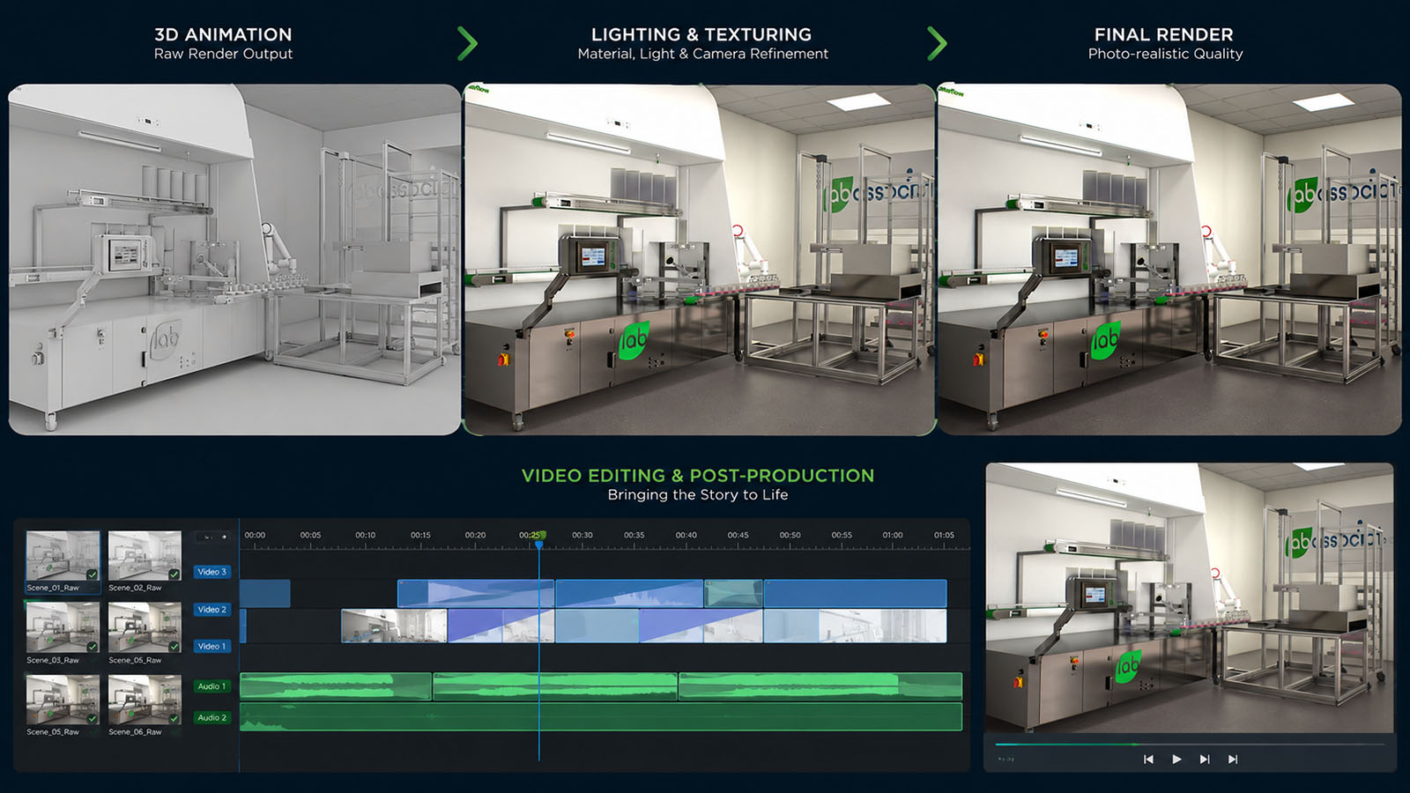Click the small toggle control above Video 3
Image resolution: width=1410 pixels, height=793 pixels.
212,537
